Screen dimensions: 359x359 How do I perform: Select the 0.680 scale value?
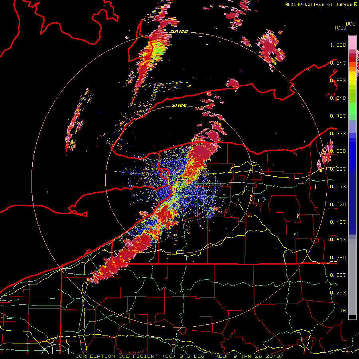click(x=338, y=151)
